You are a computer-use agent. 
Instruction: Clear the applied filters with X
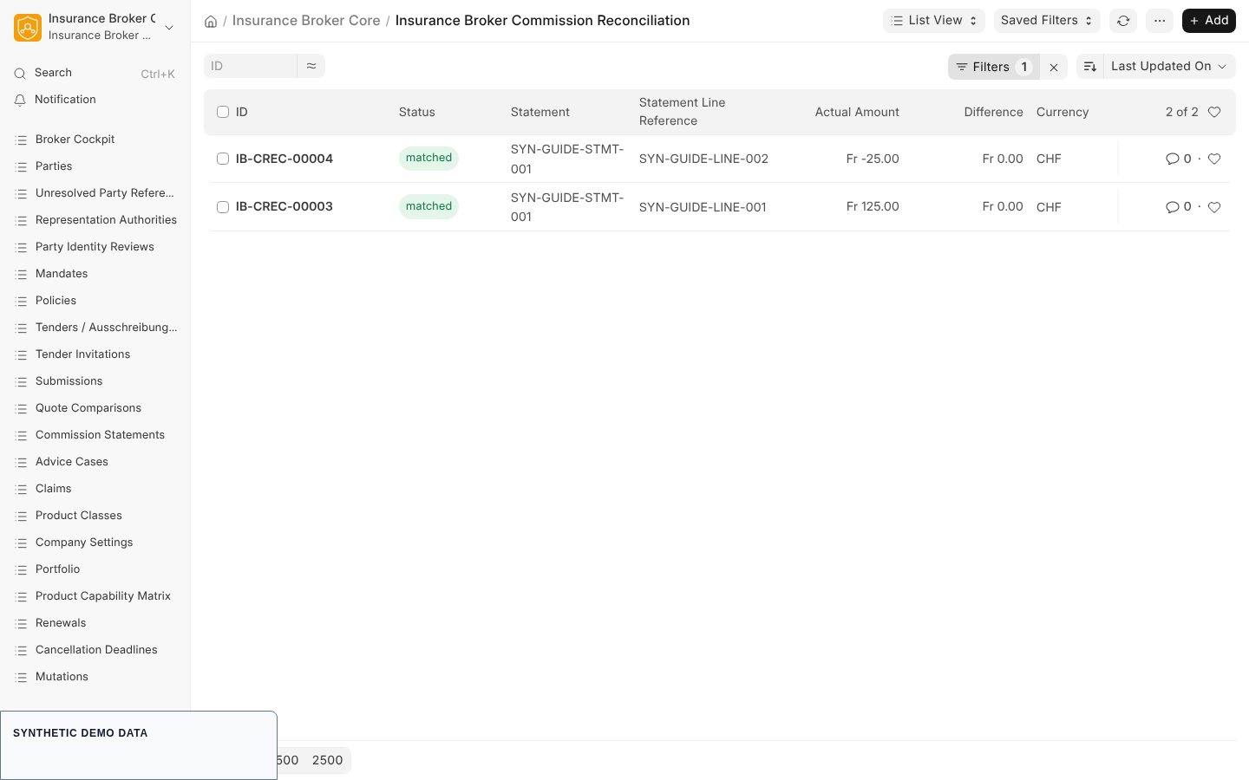pos(1054,67)
